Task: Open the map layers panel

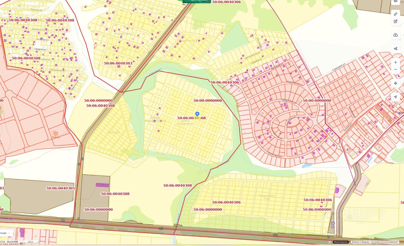Action: (x=395, y=2)
